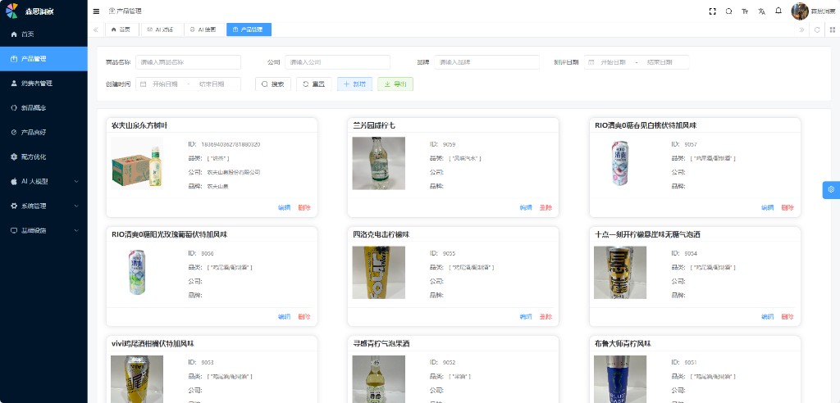Pick start date in top-right date range
The height and width of the screenshot is (403, 840).
[612, 62]
